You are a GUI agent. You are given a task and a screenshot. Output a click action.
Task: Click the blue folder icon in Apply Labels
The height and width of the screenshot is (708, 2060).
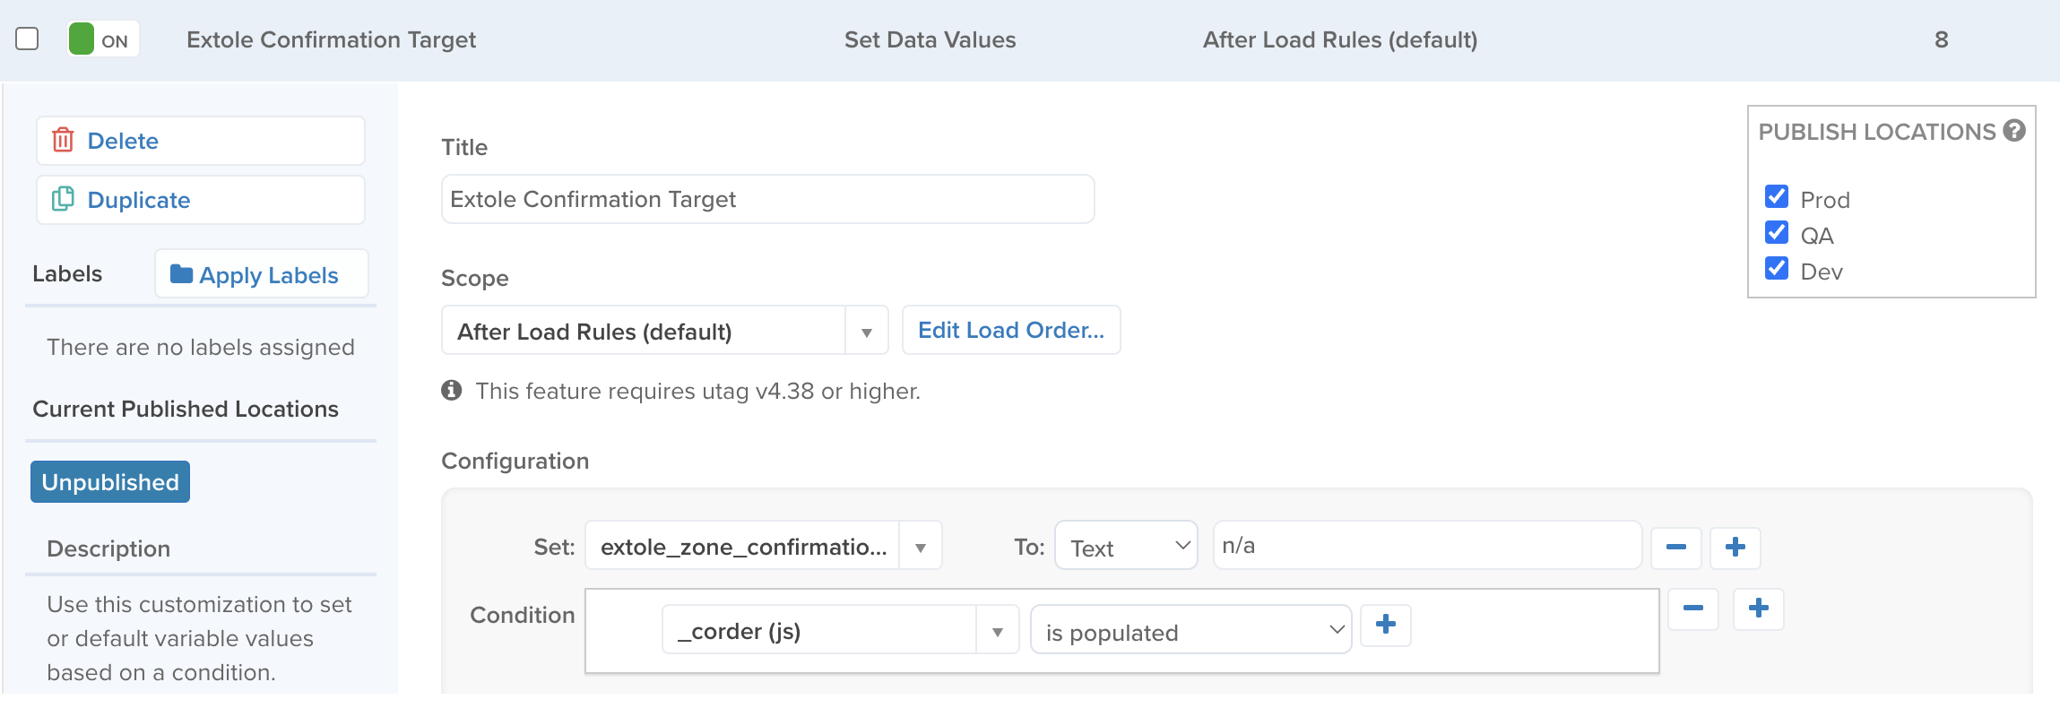coord(181,274)
